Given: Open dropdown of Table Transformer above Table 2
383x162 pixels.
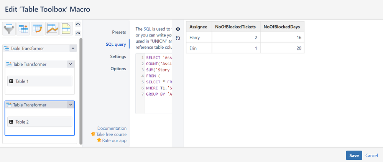Looking at the screenshot, I should coord(71,105).
